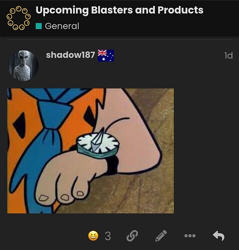The image size is (239, 250).
Task: Open shadow187's alien avatar
Action: tap(23, 65)
